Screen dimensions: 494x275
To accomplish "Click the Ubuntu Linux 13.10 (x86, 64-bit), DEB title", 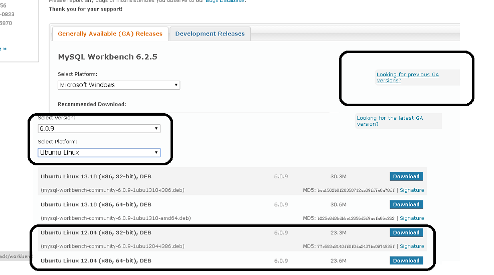I will coord(96,204).
